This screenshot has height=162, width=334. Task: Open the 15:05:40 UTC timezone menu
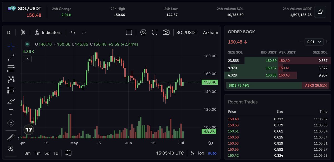coord(170,153)
